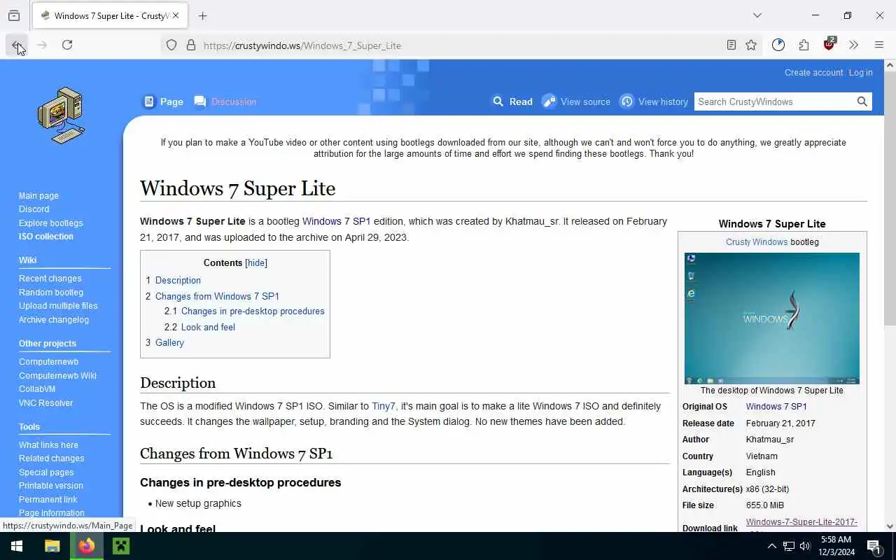The width and height of the screenshot is (896, 560).
Task: Open Firefox application hamburger menu
Action: click(879, 45)
